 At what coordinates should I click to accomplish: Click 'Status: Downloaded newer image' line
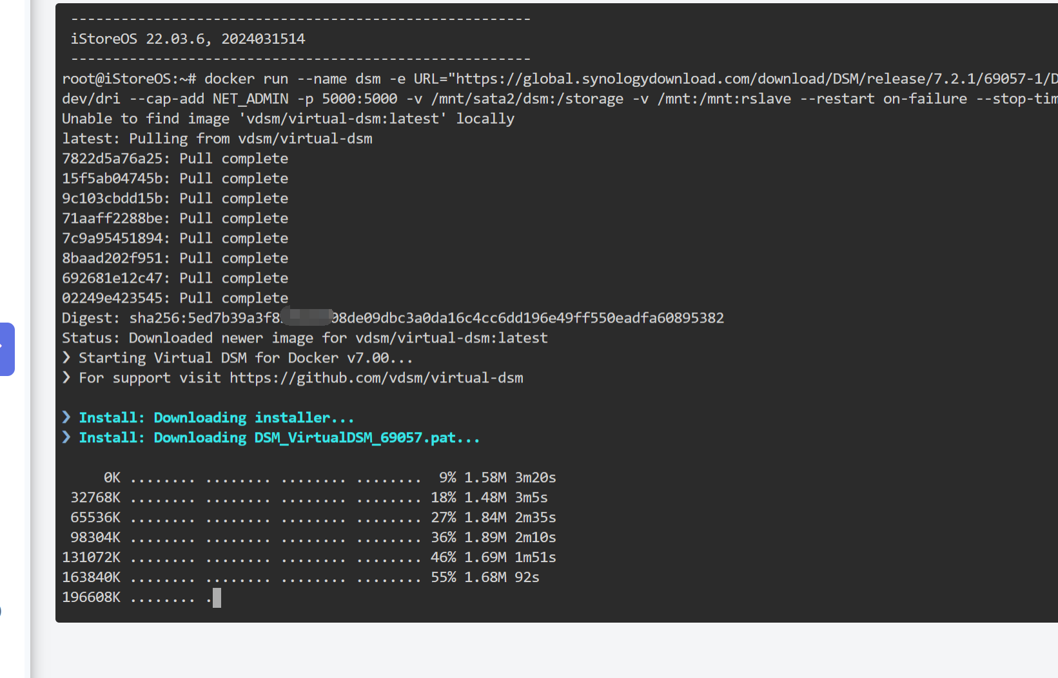tap(305, 339)
